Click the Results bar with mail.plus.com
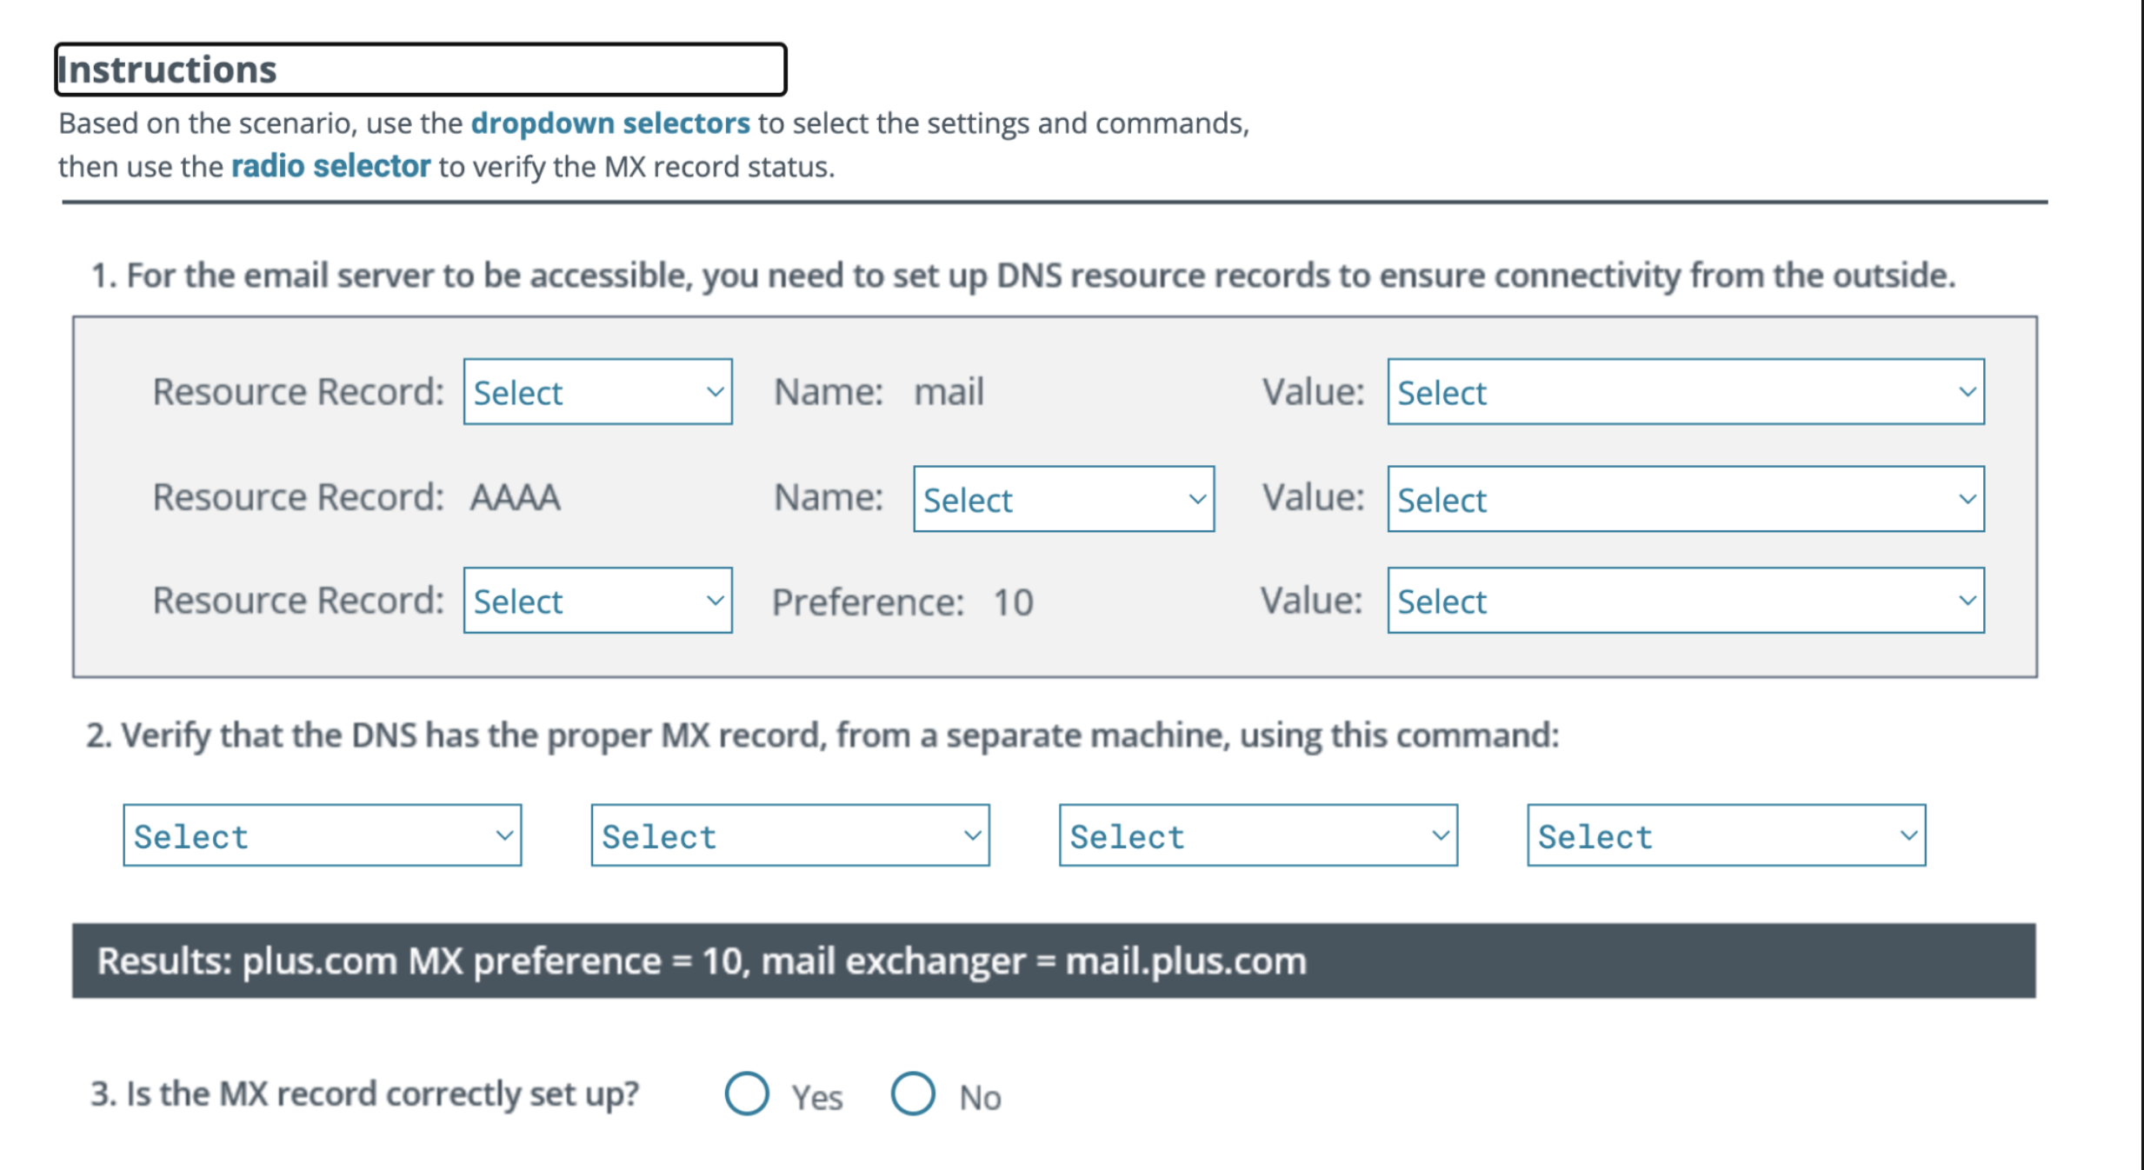 click(x=1053, y=961)
